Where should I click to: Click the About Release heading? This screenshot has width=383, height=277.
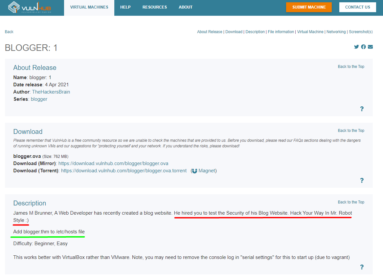coord(35,68)
